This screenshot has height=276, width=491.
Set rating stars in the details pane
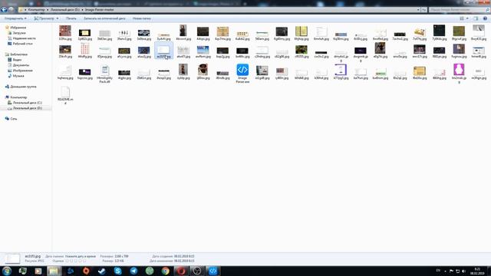[x=75, y=261]
